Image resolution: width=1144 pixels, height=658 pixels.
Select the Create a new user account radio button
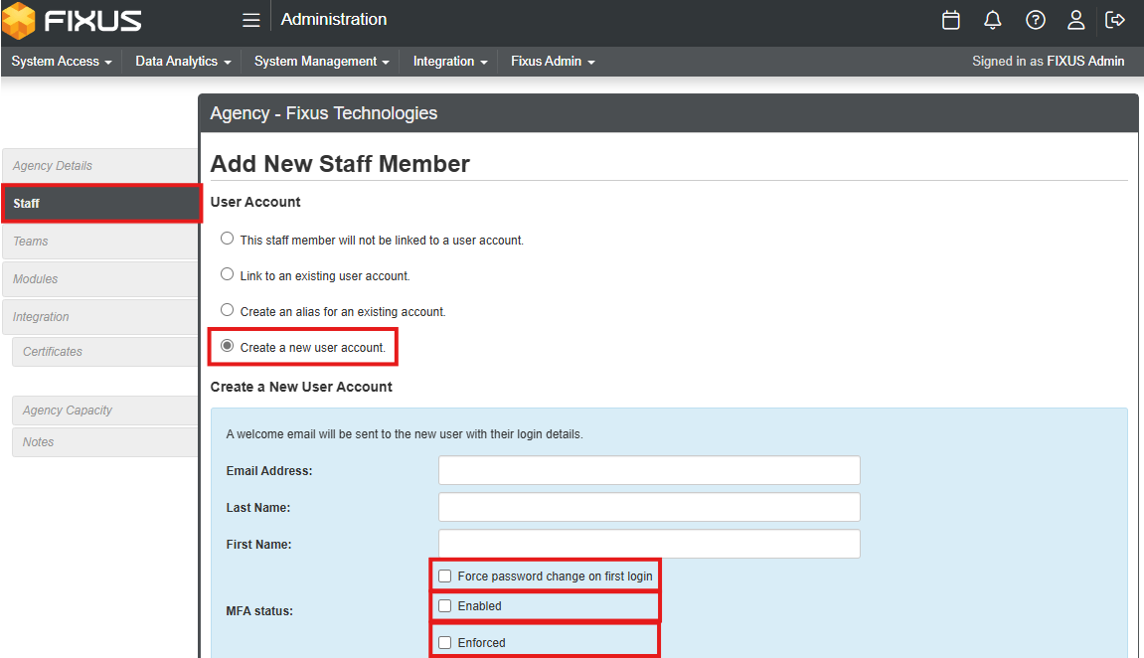click(227, 345)
